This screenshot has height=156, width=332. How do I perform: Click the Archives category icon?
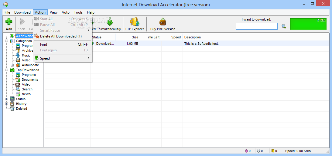point(18,50)
